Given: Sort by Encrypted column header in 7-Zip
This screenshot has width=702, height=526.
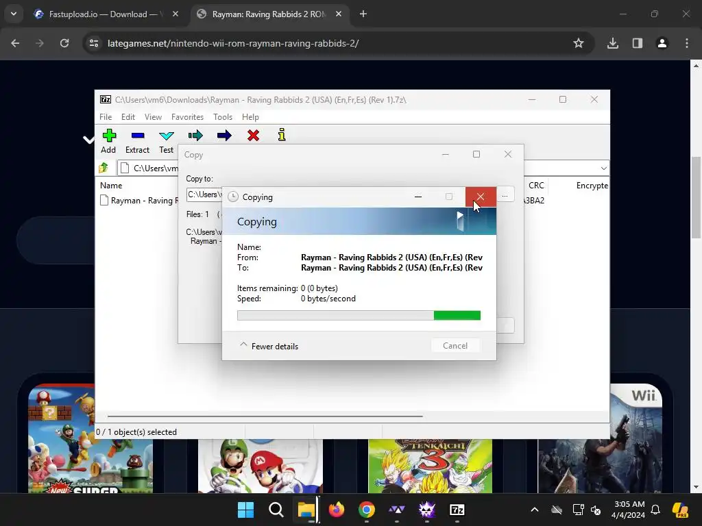Looking at the screenshot, I should point(592,185).
